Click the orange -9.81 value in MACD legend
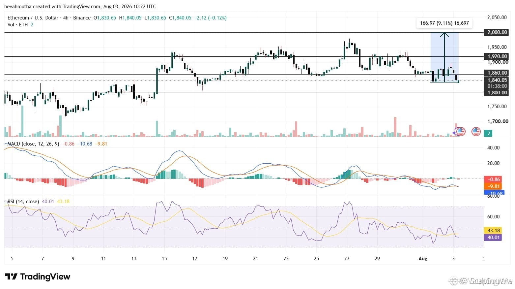The width and height of the screenshot is (515, 289). click(101, 144)
